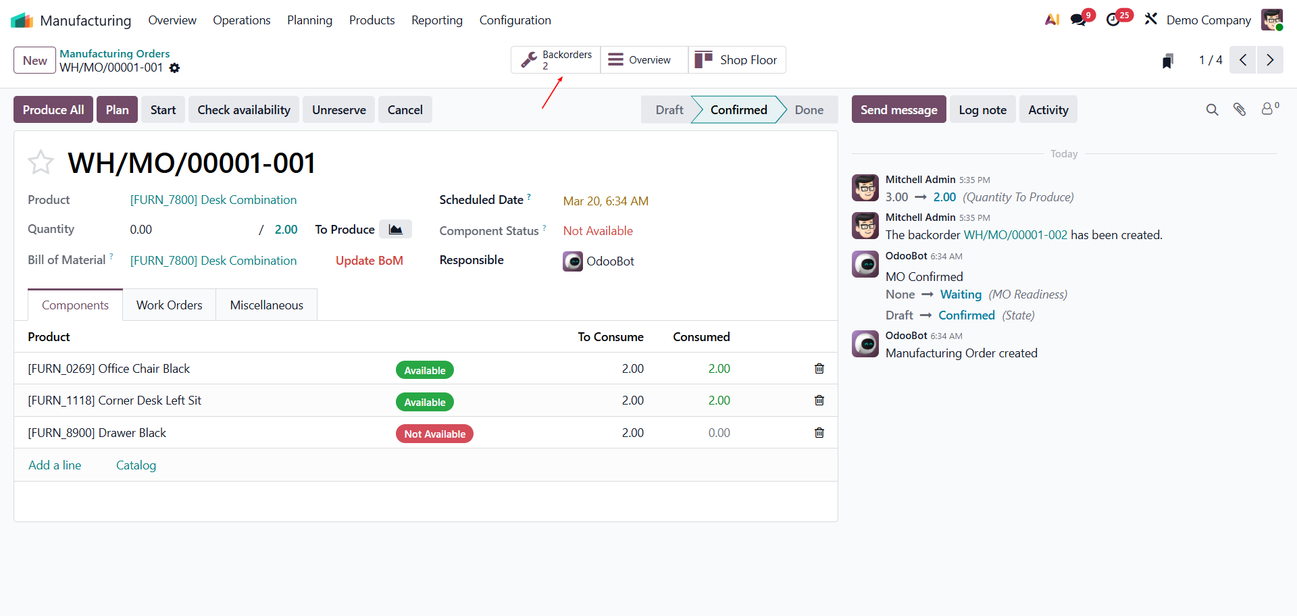This screenshot has width=1297, height=616.
Task: Expand the Reporting menu
Action: pyautogui.click(x=436, y=20)
